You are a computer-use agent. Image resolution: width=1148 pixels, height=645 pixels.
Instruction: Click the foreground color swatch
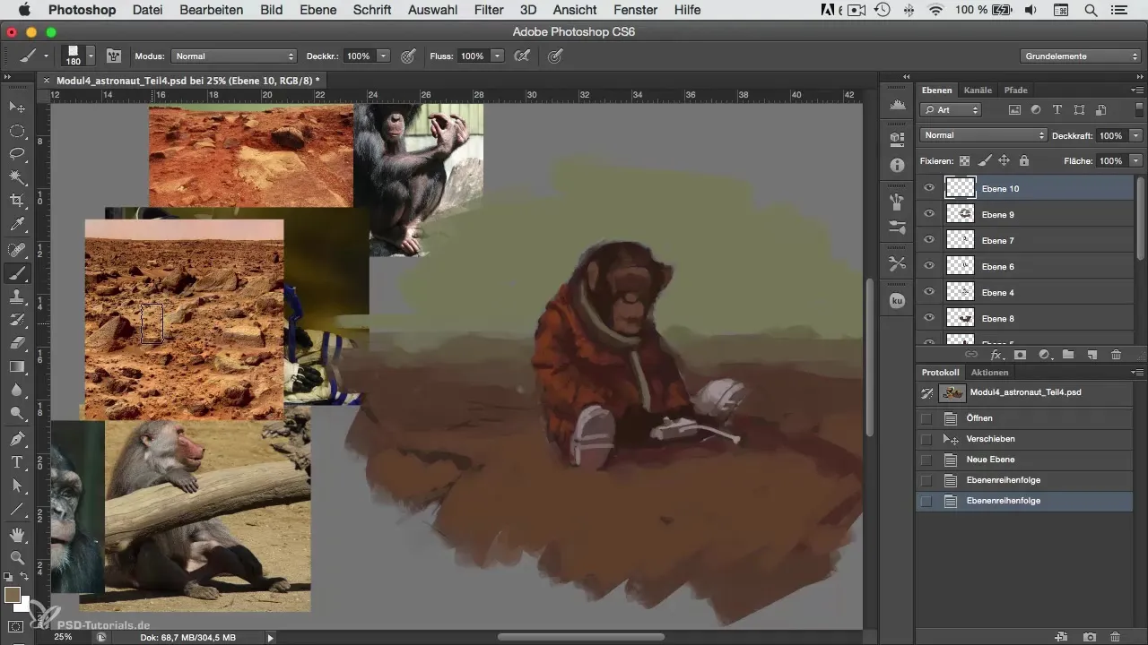coord(13,595)
